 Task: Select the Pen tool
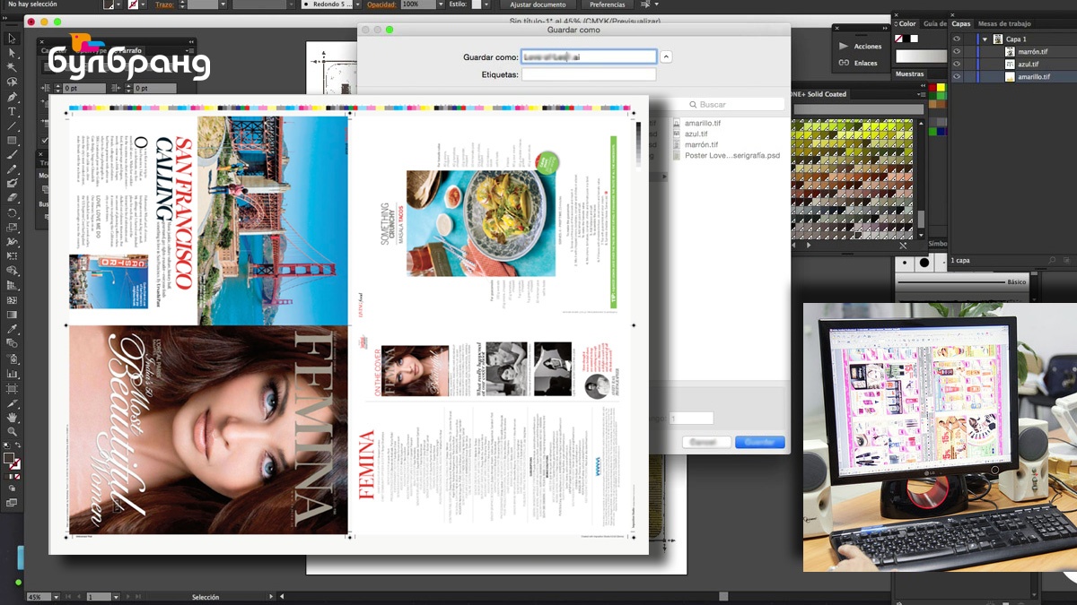pyautogui.click(x=13, y=97)
